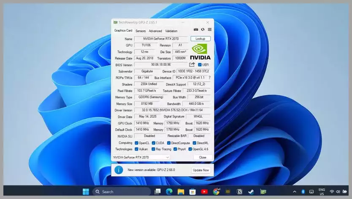
Task: Open Task View on the taskbar
Action: pos(157,191)
